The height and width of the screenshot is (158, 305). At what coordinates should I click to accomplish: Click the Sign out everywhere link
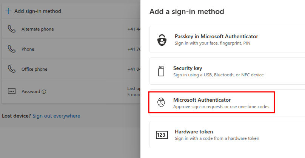click(x=56, y=116)
